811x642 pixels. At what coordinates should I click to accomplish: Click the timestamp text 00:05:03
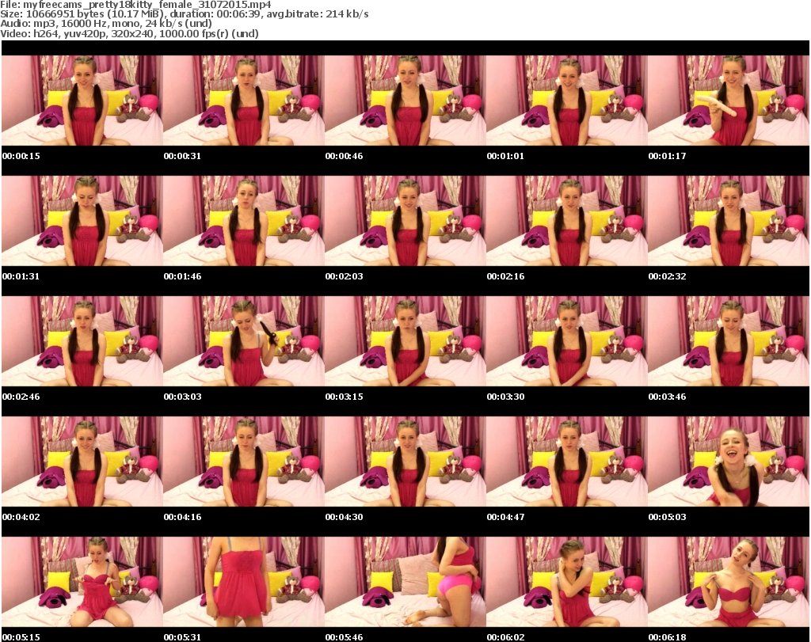coord(667,517)
